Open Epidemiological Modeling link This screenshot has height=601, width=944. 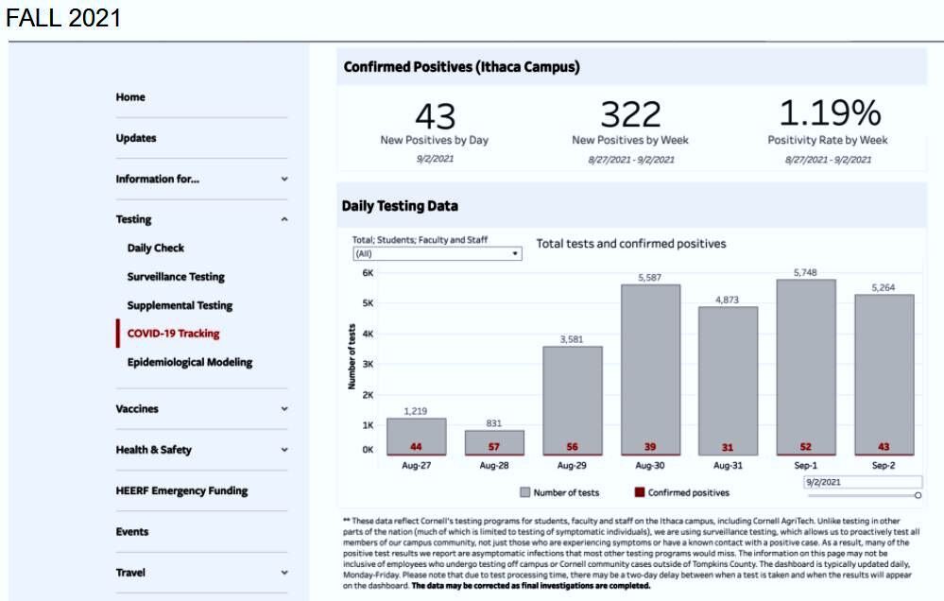(190, 362)
